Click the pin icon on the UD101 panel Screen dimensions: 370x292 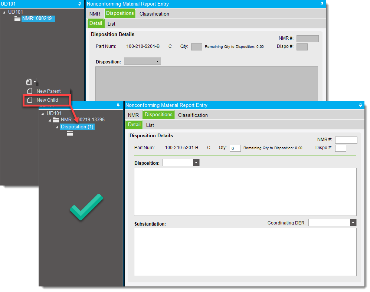coord(79,4)
